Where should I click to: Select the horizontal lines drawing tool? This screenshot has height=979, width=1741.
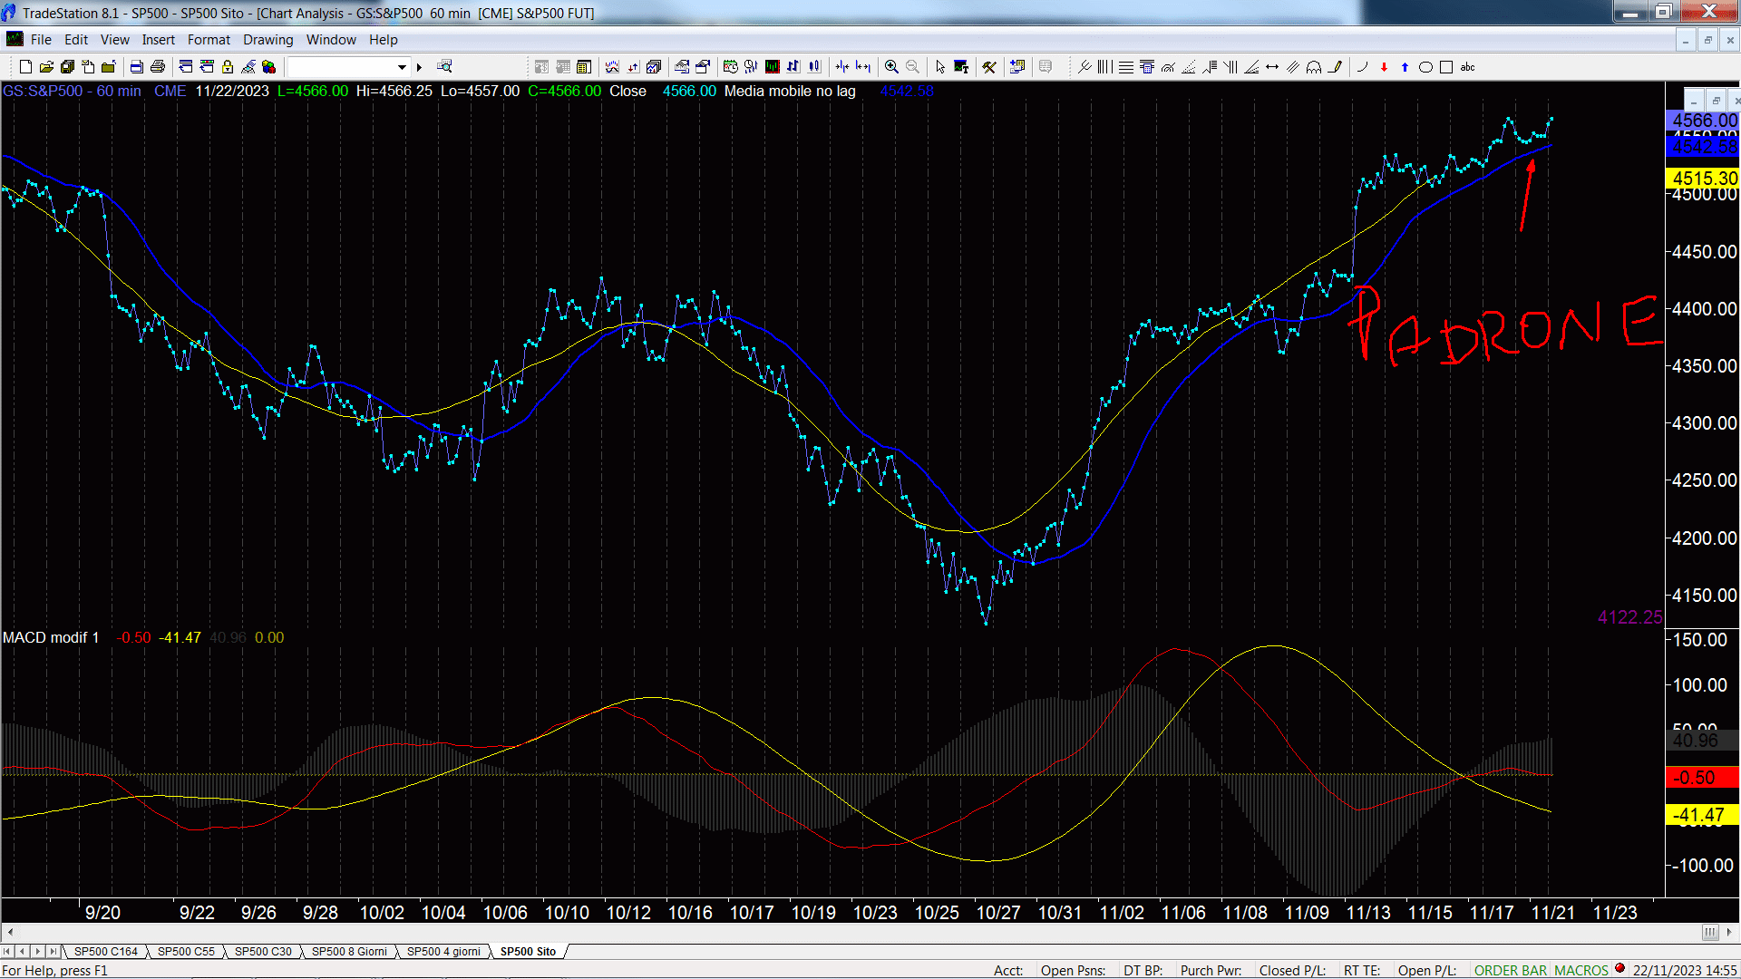(1126, 66)
